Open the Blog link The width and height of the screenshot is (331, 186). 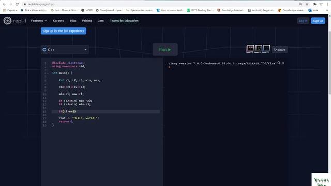[x=73, y=21]
